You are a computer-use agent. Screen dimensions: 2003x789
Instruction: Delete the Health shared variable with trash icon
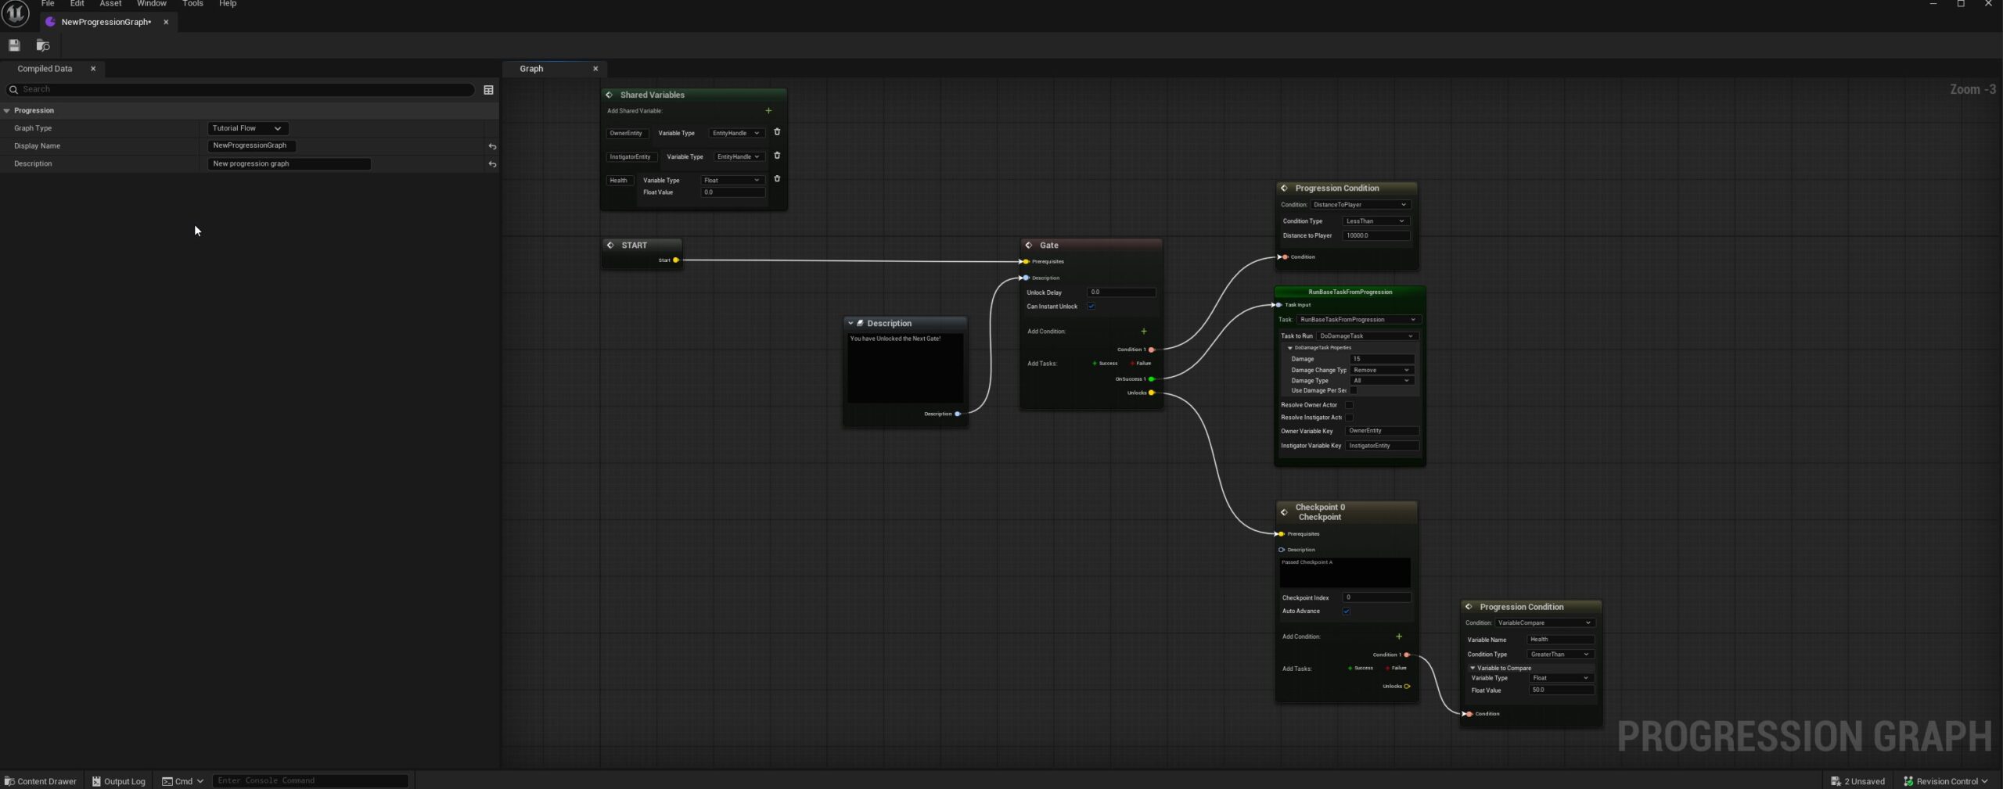(x=777, y=179)
